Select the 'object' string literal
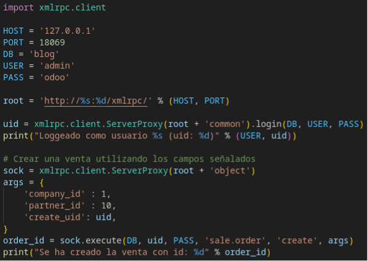This screenshot has height=261, width=368. [x=230, y=171]
